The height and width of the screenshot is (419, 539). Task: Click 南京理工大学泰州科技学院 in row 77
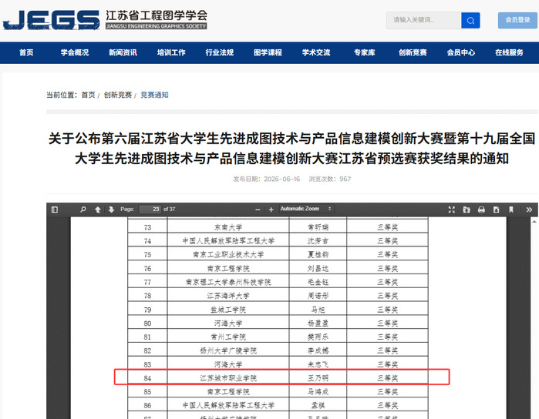pos(228,283)
